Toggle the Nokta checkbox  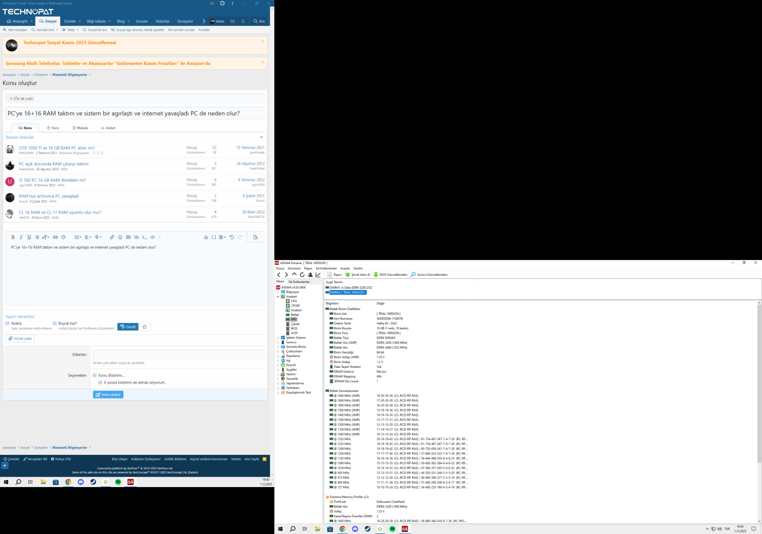[7, 323]
